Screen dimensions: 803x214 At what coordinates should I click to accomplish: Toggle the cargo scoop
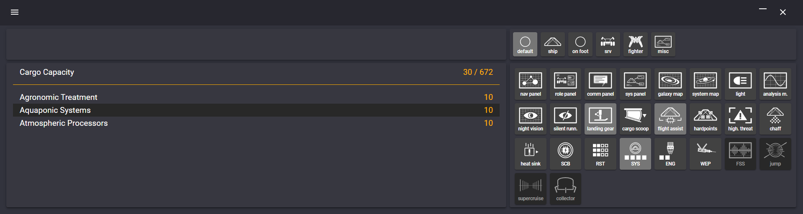click(635, 119)
